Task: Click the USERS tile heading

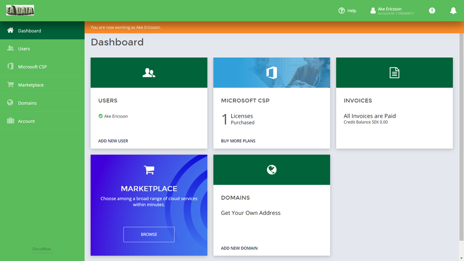Action: (x=108, y=101)
